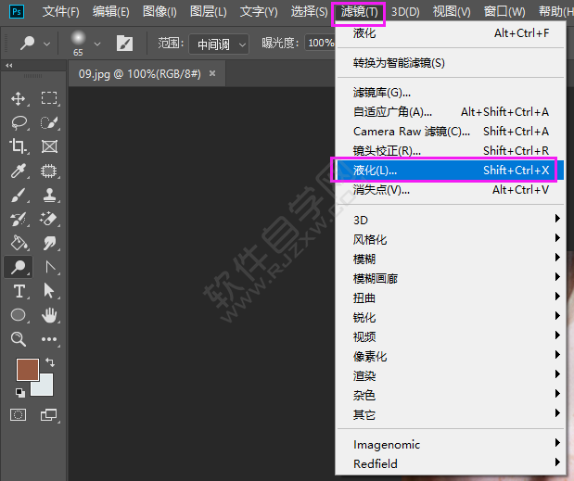Expand the 扭曲 submenu
The image size is (574, 481).
[x=451, y=297]
